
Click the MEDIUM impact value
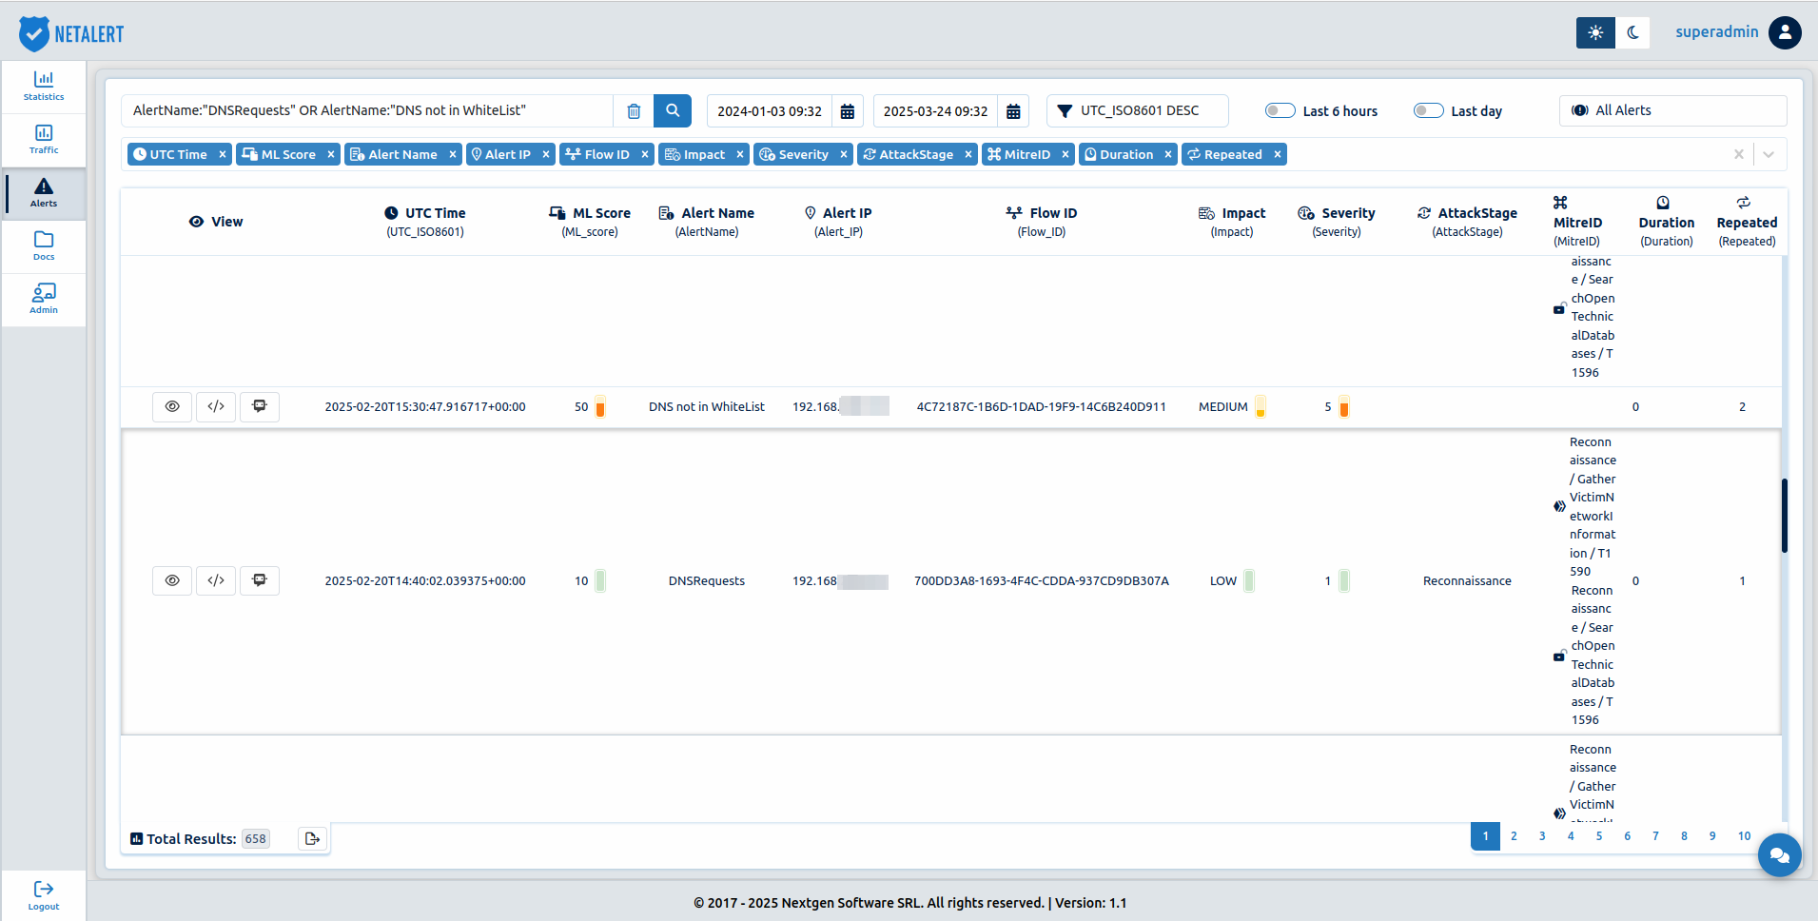[1222, 406]
